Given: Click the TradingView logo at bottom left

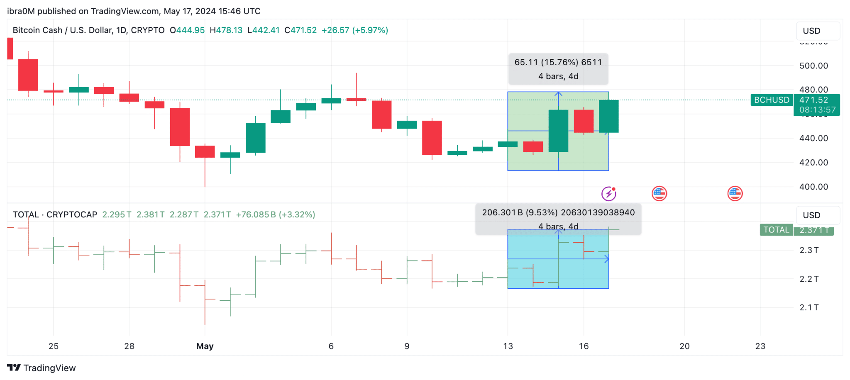Looking at the screenshot, I should 42,368.
